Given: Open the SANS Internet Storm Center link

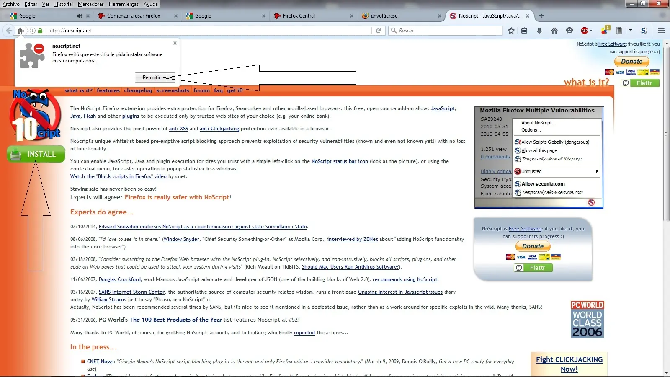Looking at the screenshot, I should point(132,292).
